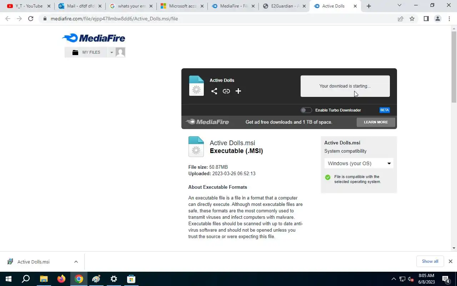Image resolution: width=457 pixels, height=286 pixels.
Task: Click the green compatibility checkmark icon
Action: pos(328,177)
